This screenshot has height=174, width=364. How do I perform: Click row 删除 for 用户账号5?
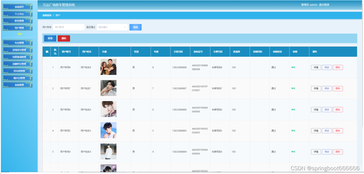[x=338, y=131]
